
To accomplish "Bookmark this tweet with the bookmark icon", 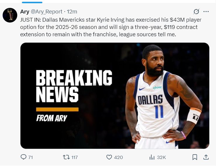I will (x=195, y=157).
